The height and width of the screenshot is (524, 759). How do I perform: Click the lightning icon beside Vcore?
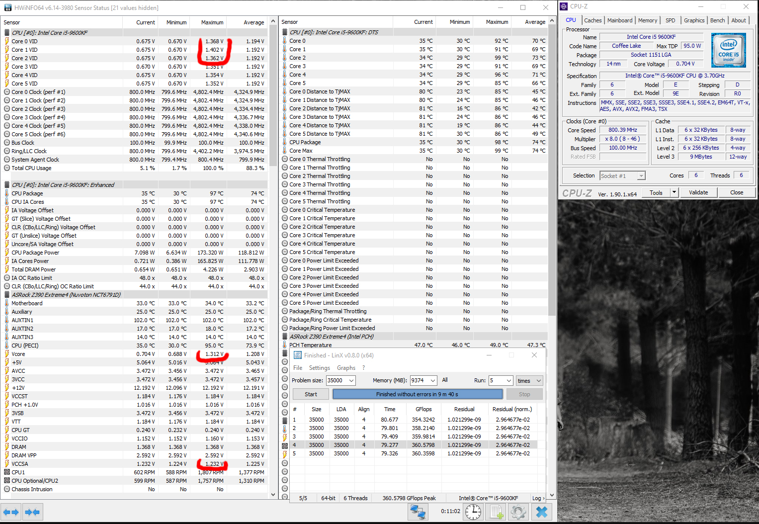click(7, 354)
